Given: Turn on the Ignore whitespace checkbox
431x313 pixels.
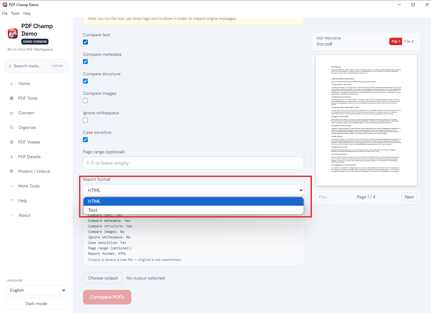Looking at the screenshot, I should (x=85, y=120).
